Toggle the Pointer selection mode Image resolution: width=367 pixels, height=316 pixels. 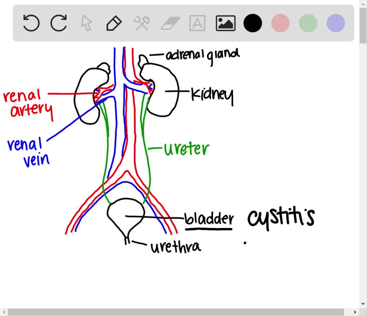click(x=86, y=23)
